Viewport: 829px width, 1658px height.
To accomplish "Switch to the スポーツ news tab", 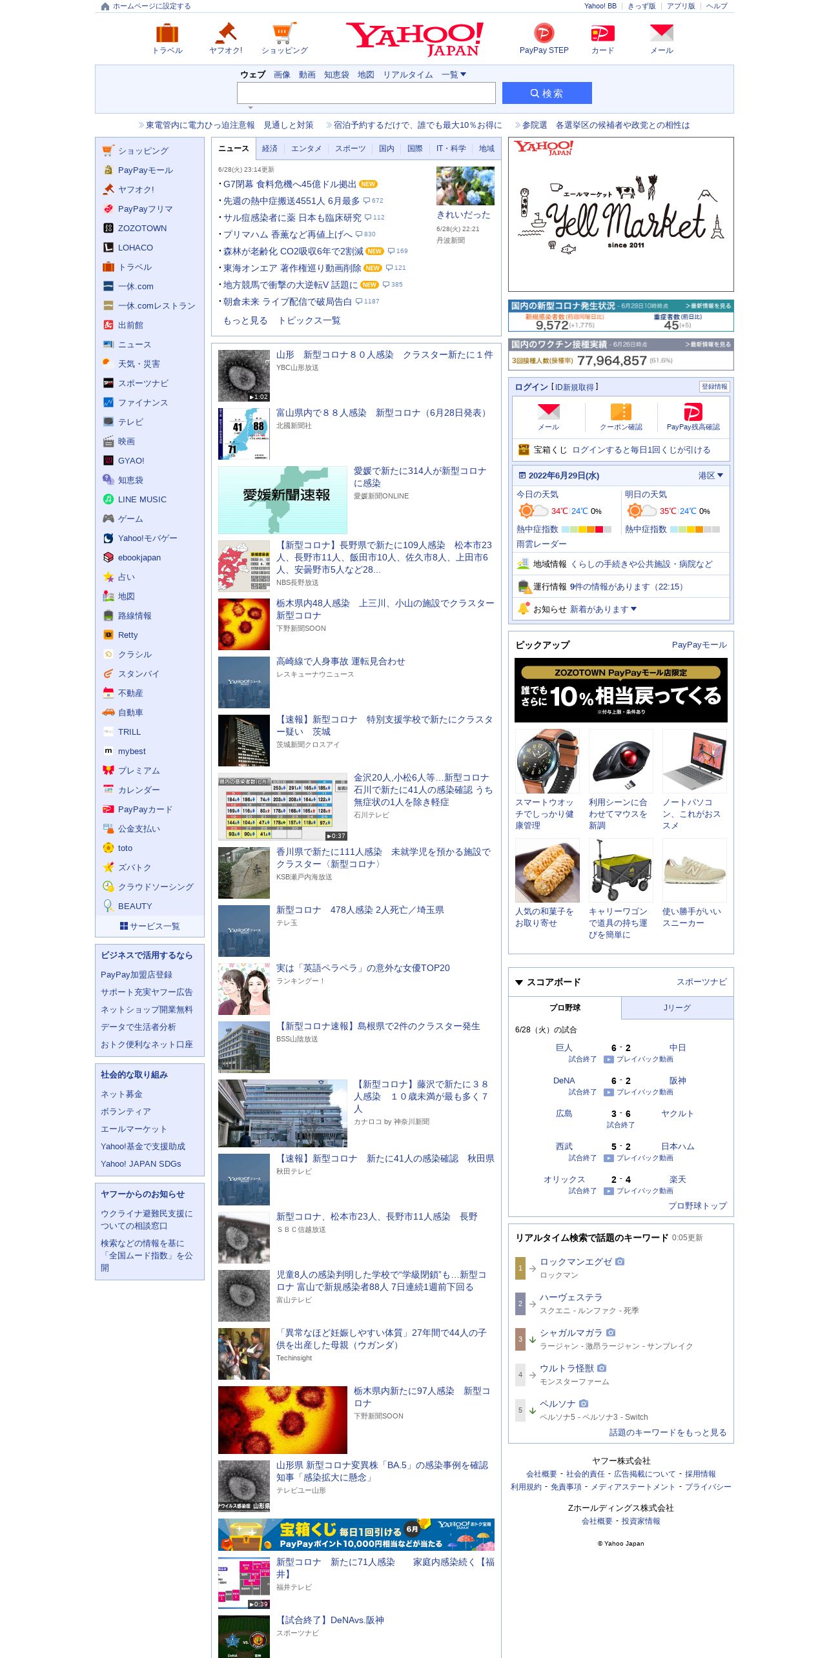I will (x=350, y=148).
